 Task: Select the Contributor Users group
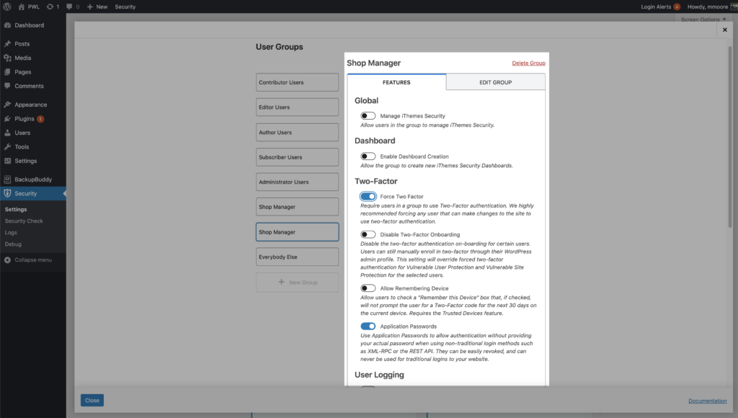[298, 82]
